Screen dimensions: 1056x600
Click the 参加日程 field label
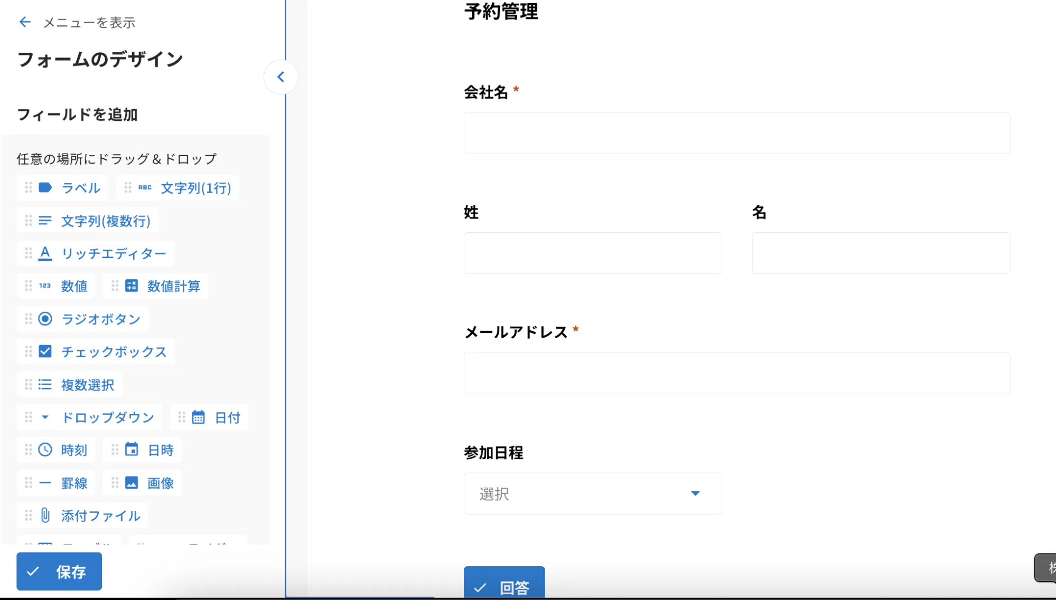[493, 453]
